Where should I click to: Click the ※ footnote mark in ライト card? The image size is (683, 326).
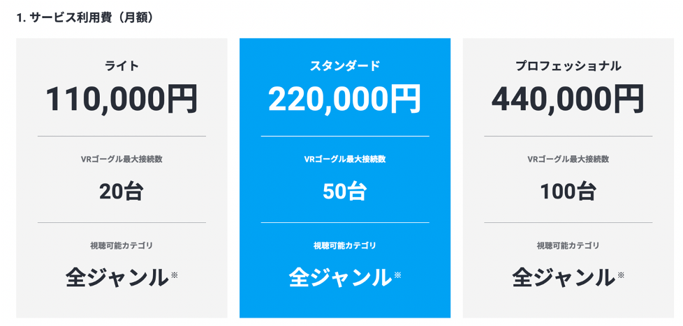pyautogui.click(x=174, y=274)
